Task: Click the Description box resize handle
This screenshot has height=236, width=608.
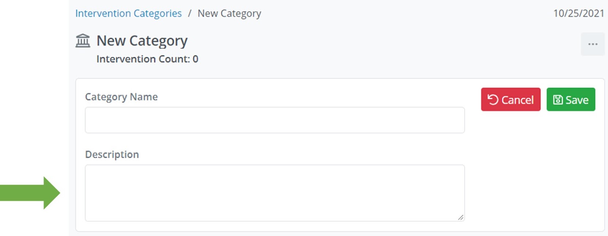Action: [x=461, y=217]
